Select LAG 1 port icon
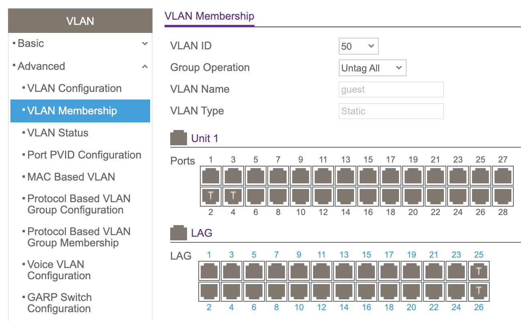Image resolution: width=521 pixels, height=321 pixels. 209,272
